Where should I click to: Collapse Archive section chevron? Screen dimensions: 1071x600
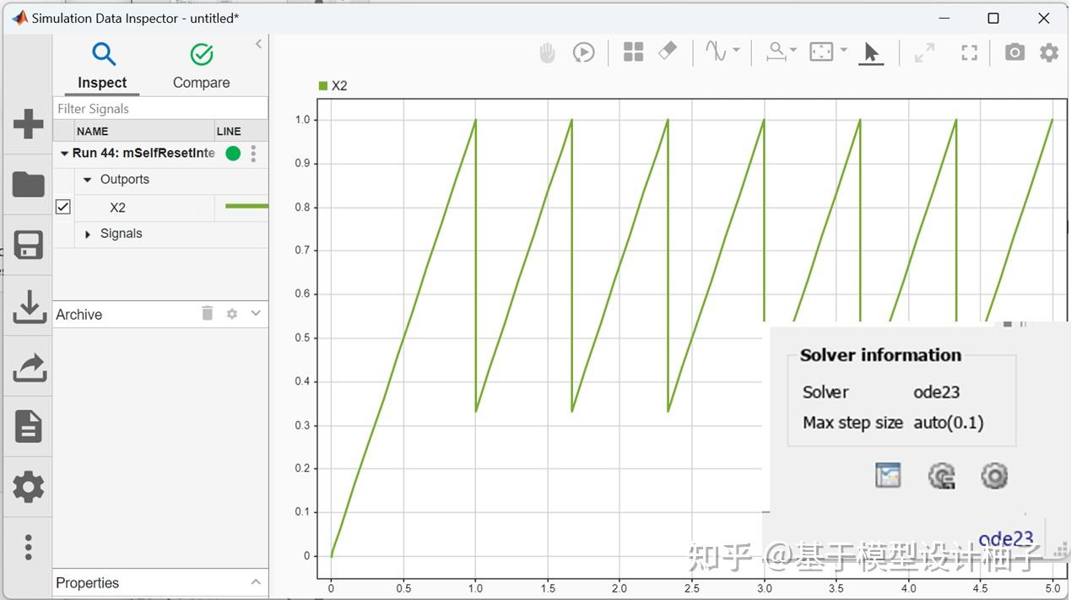click(x=256, y=313)
